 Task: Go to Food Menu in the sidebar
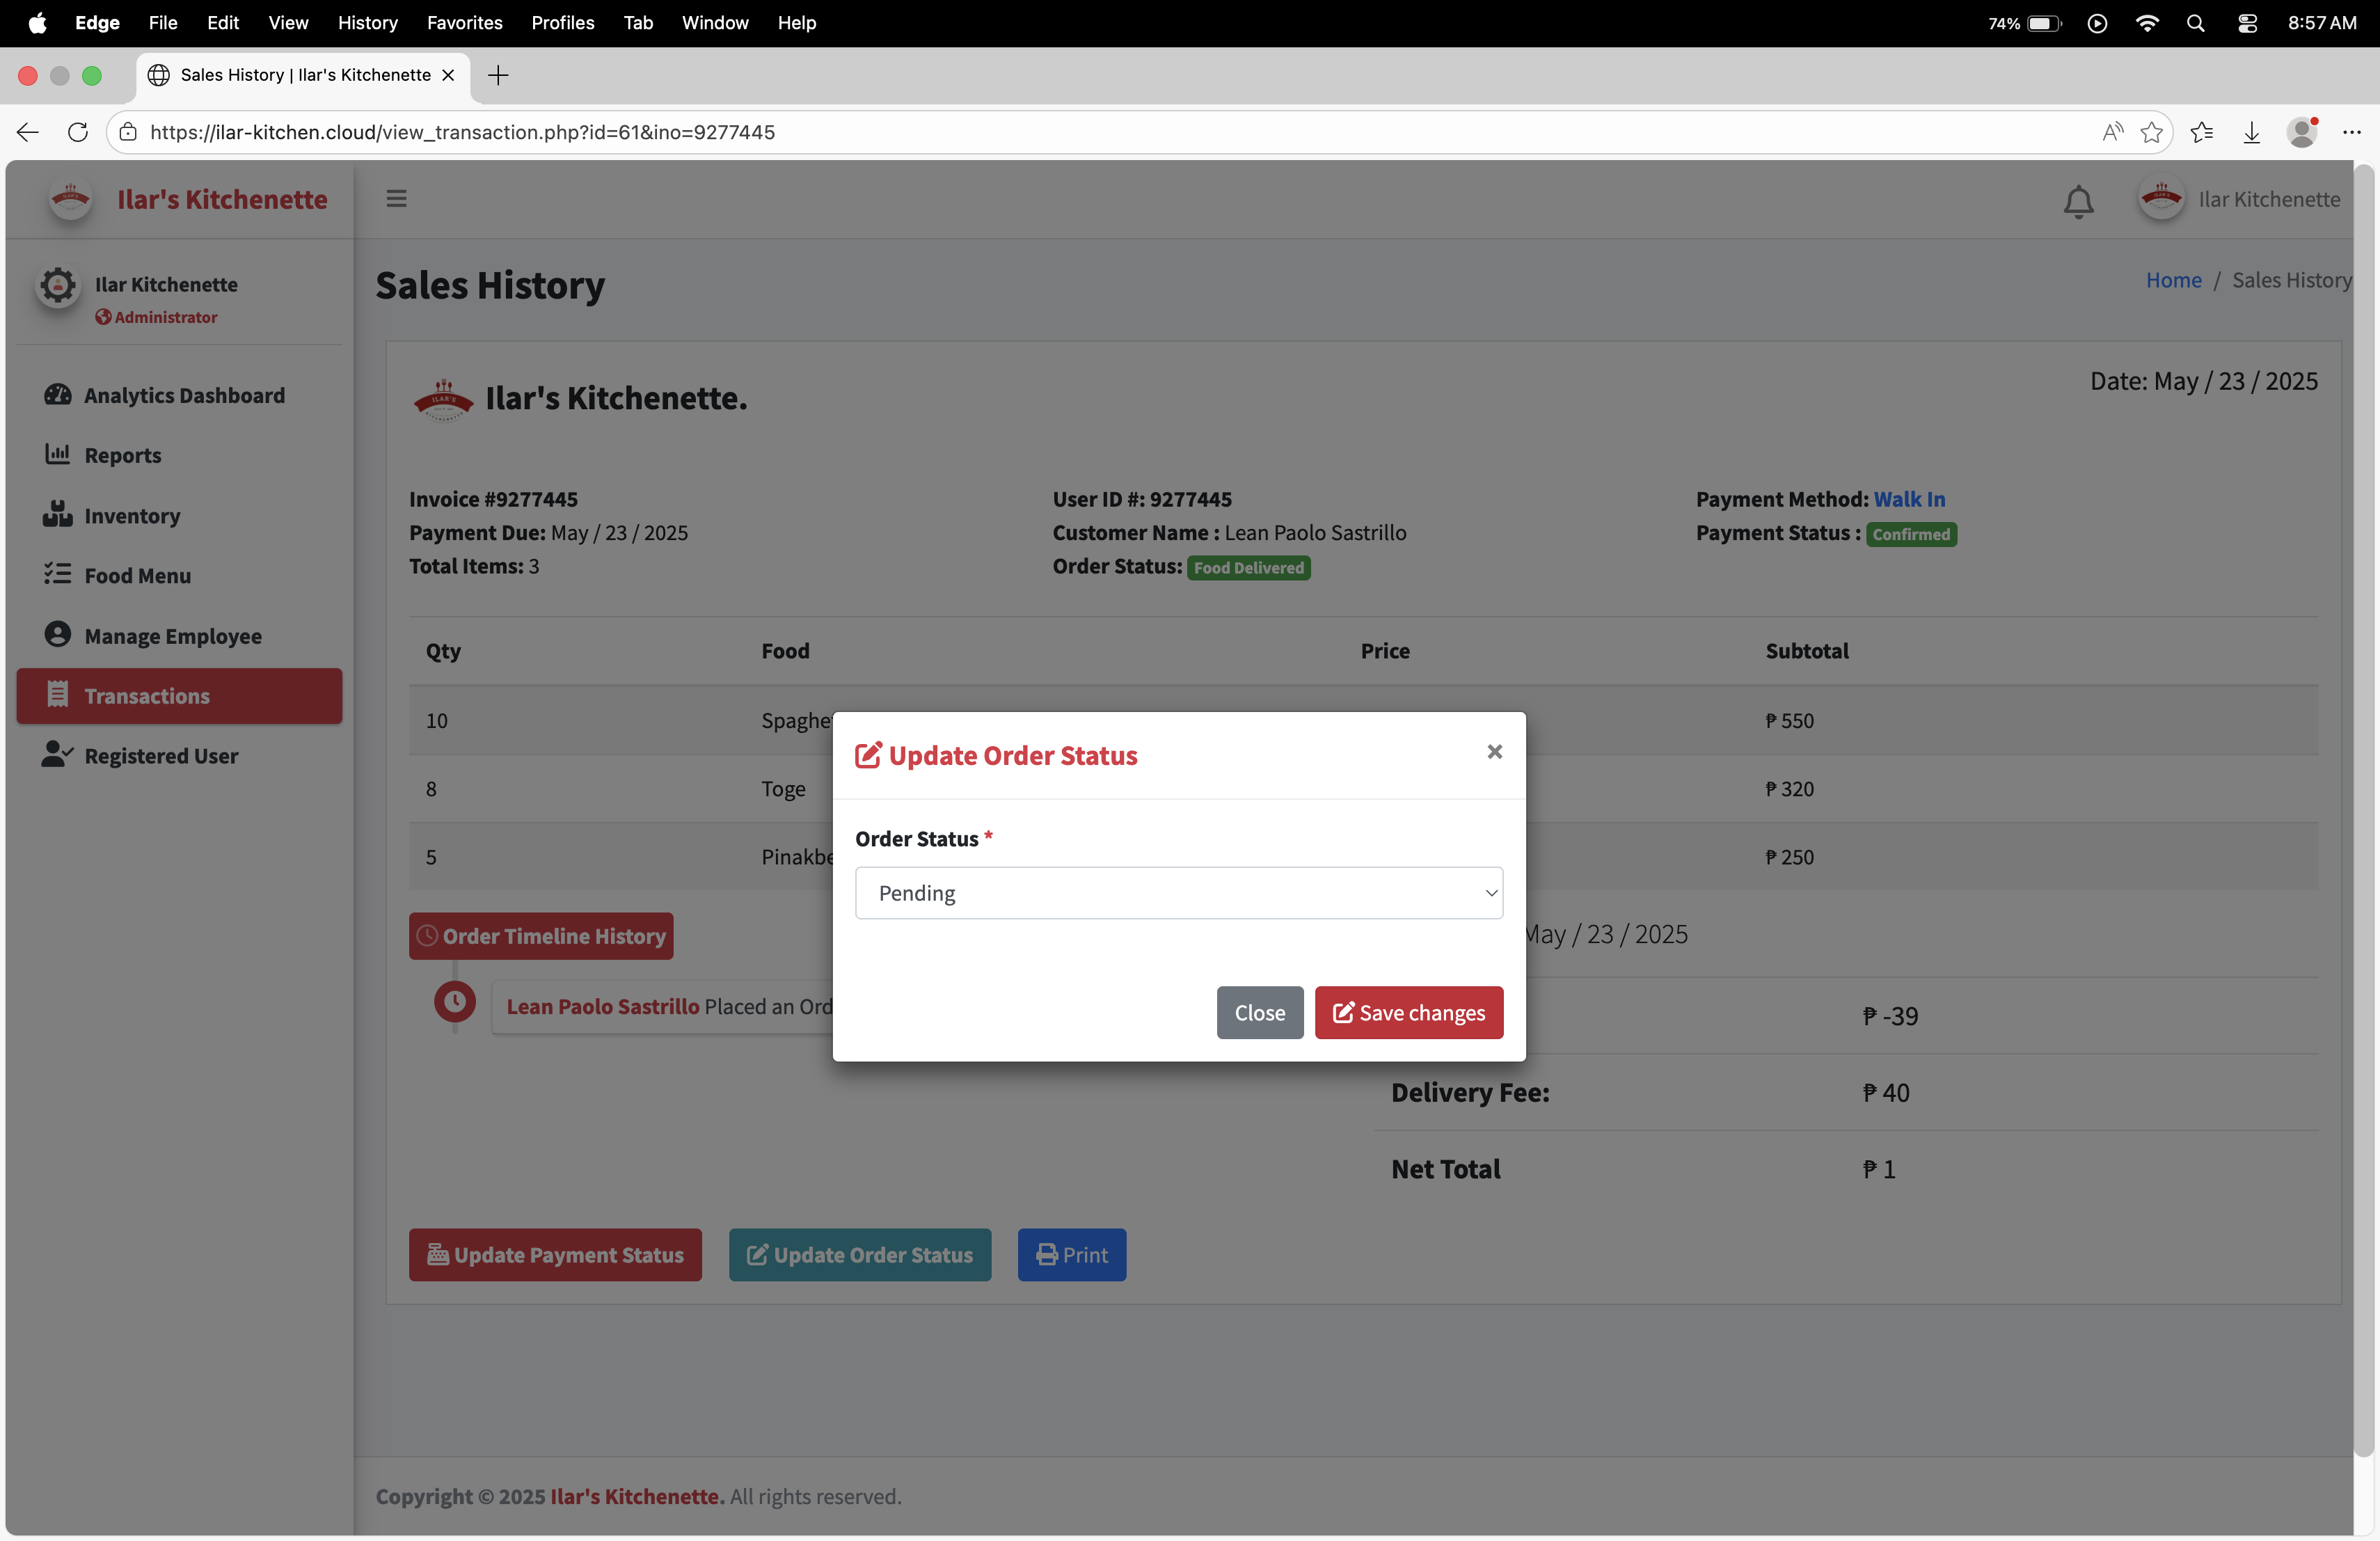[137, 575]
